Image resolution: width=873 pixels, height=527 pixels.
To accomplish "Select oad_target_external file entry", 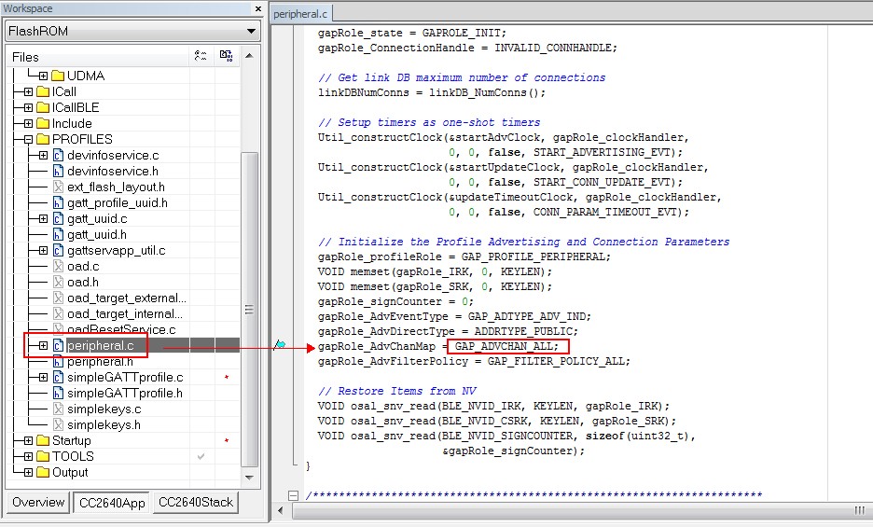I will [x=127, y=298].
